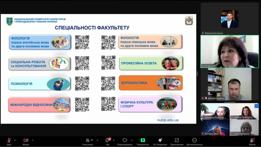Image resolution: width=261 pixels, height=147 pixels.
Task: Go to next gallery page arrow
Action: click(258, 119)
